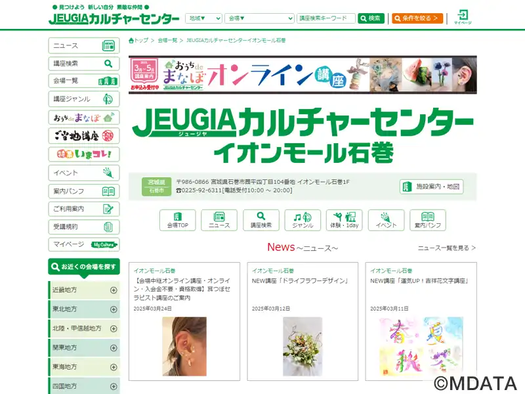Click the お近くの会場を探す header
Screen dimensions: 525x394
84,267
